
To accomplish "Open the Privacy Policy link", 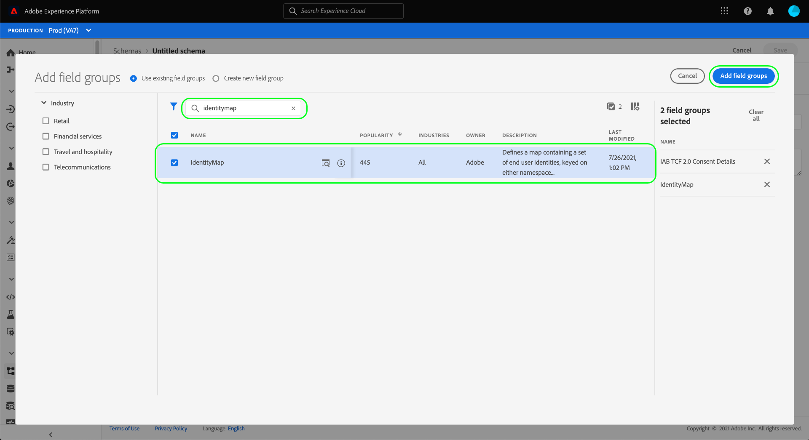I will pyautogui.click(x=171, y=429).
